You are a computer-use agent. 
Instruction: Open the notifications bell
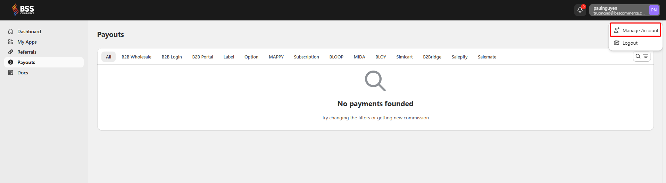pyautogui.click(x=580, y=10)
